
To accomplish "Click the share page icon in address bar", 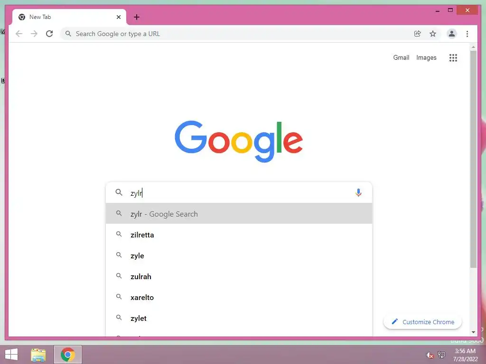I will pos(418,34).
